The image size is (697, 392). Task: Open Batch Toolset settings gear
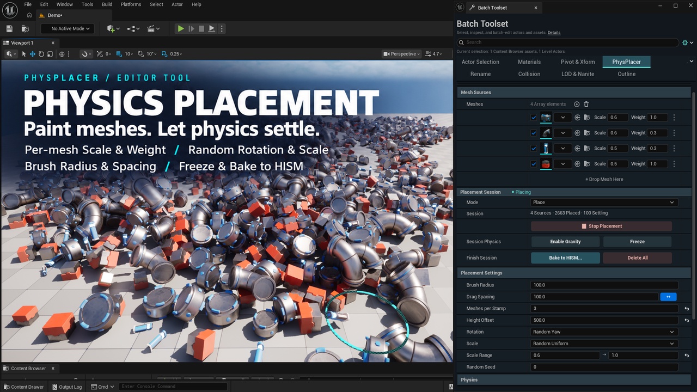click(685, 42)
